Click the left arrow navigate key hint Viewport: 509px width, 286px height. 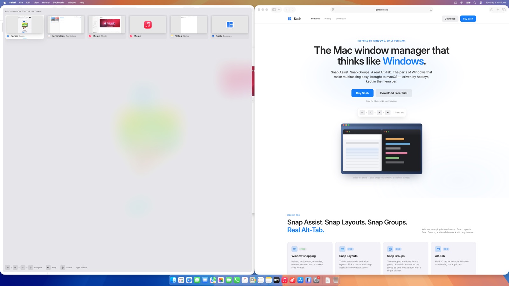pos(8,268)
